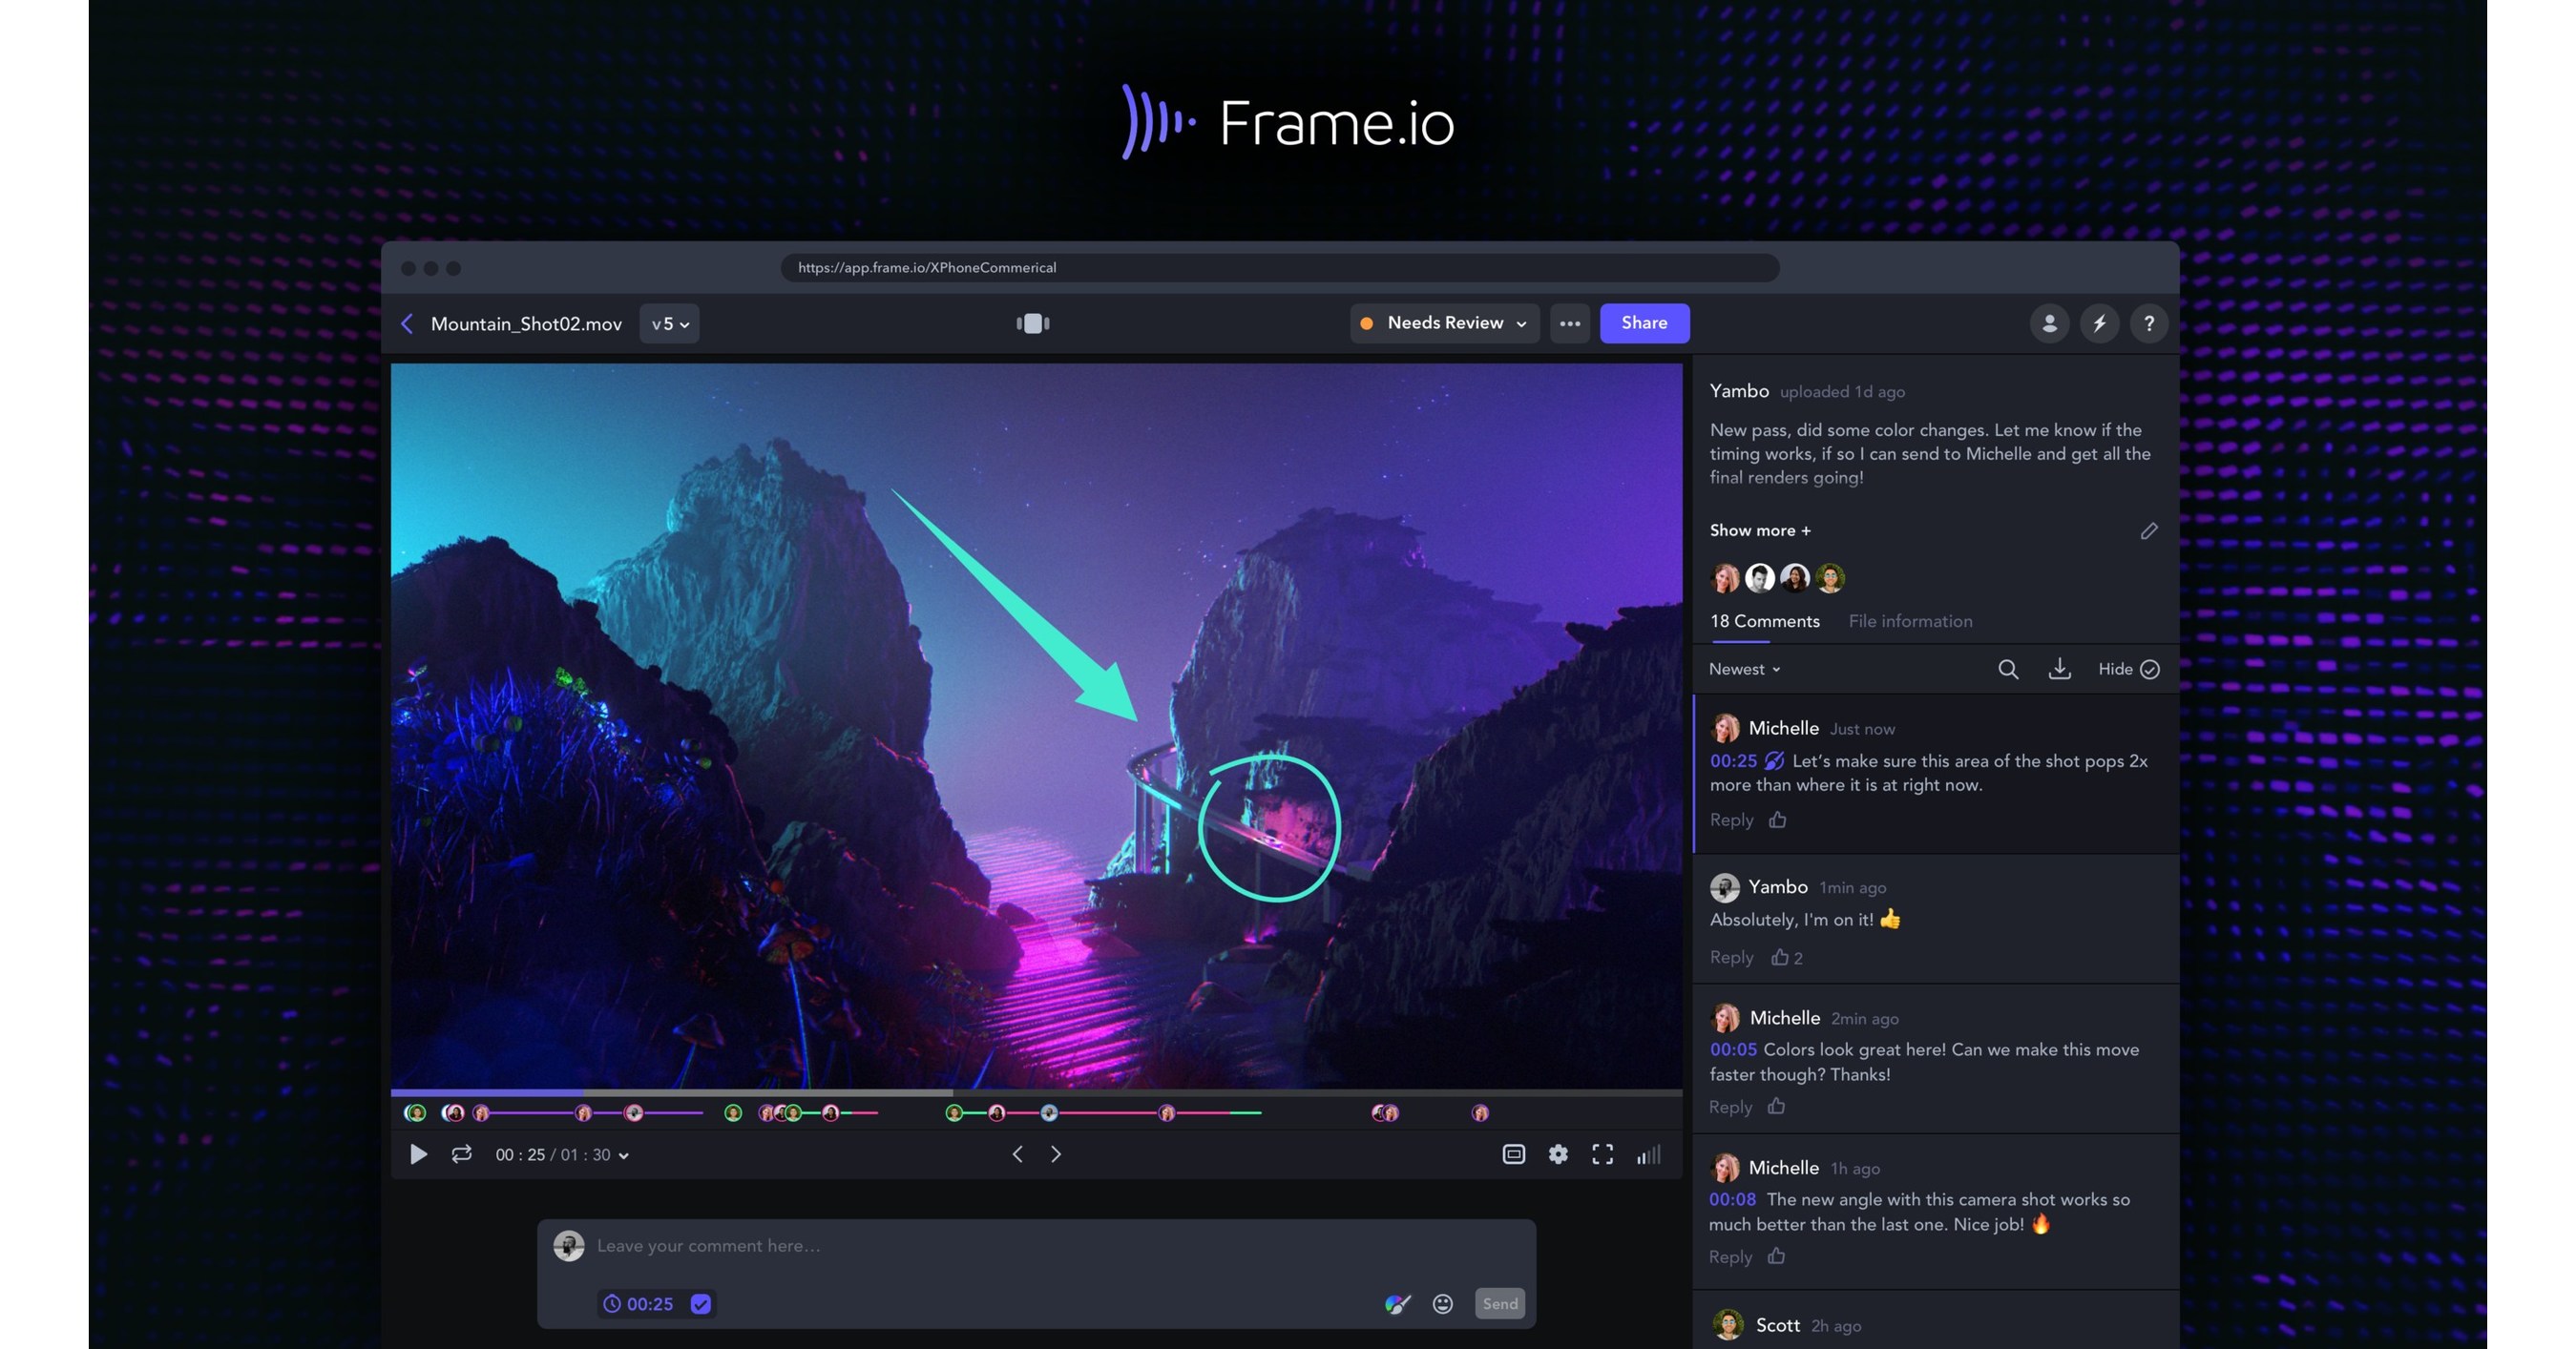Screen dimensions: 2576x1349
Task: Open the v5 version dropdown
Action: coord(668,322)
